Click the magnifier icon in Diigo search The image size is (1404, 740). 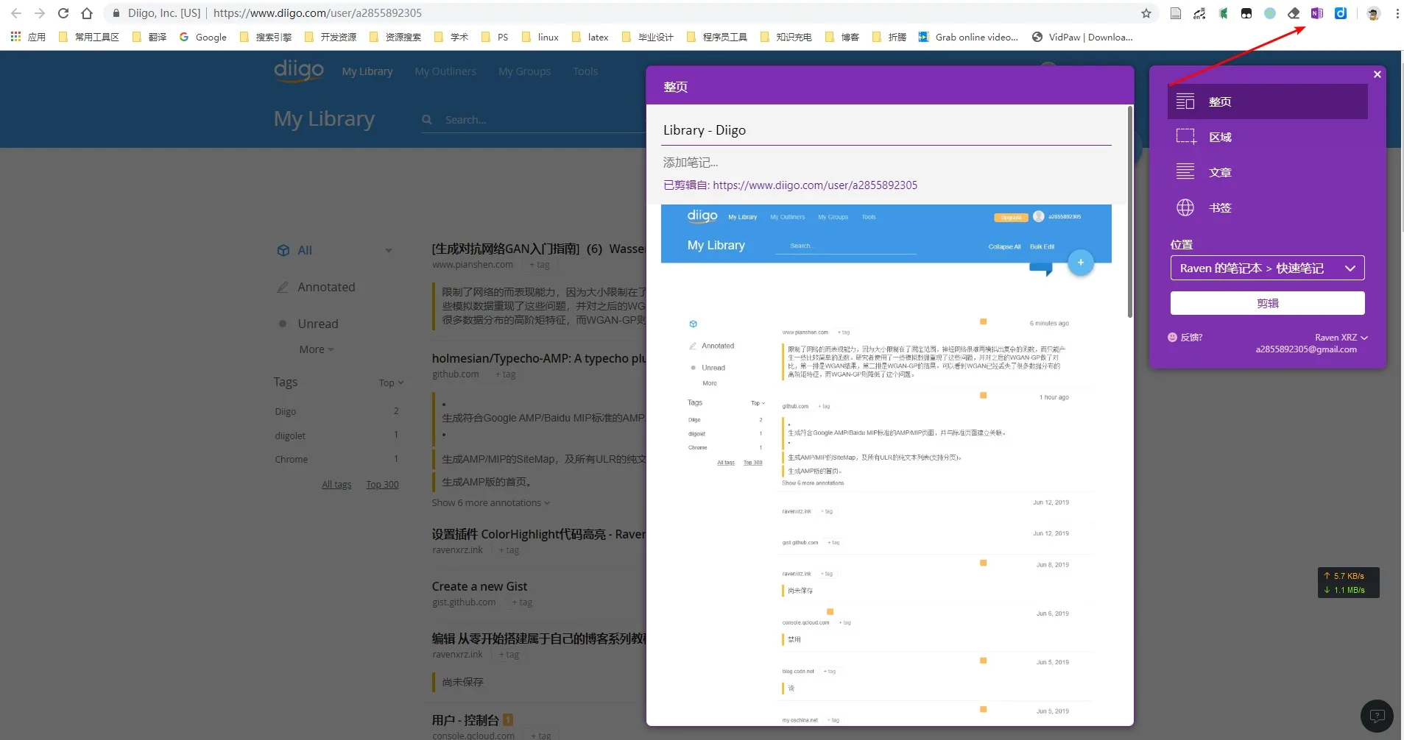point(427,119)
